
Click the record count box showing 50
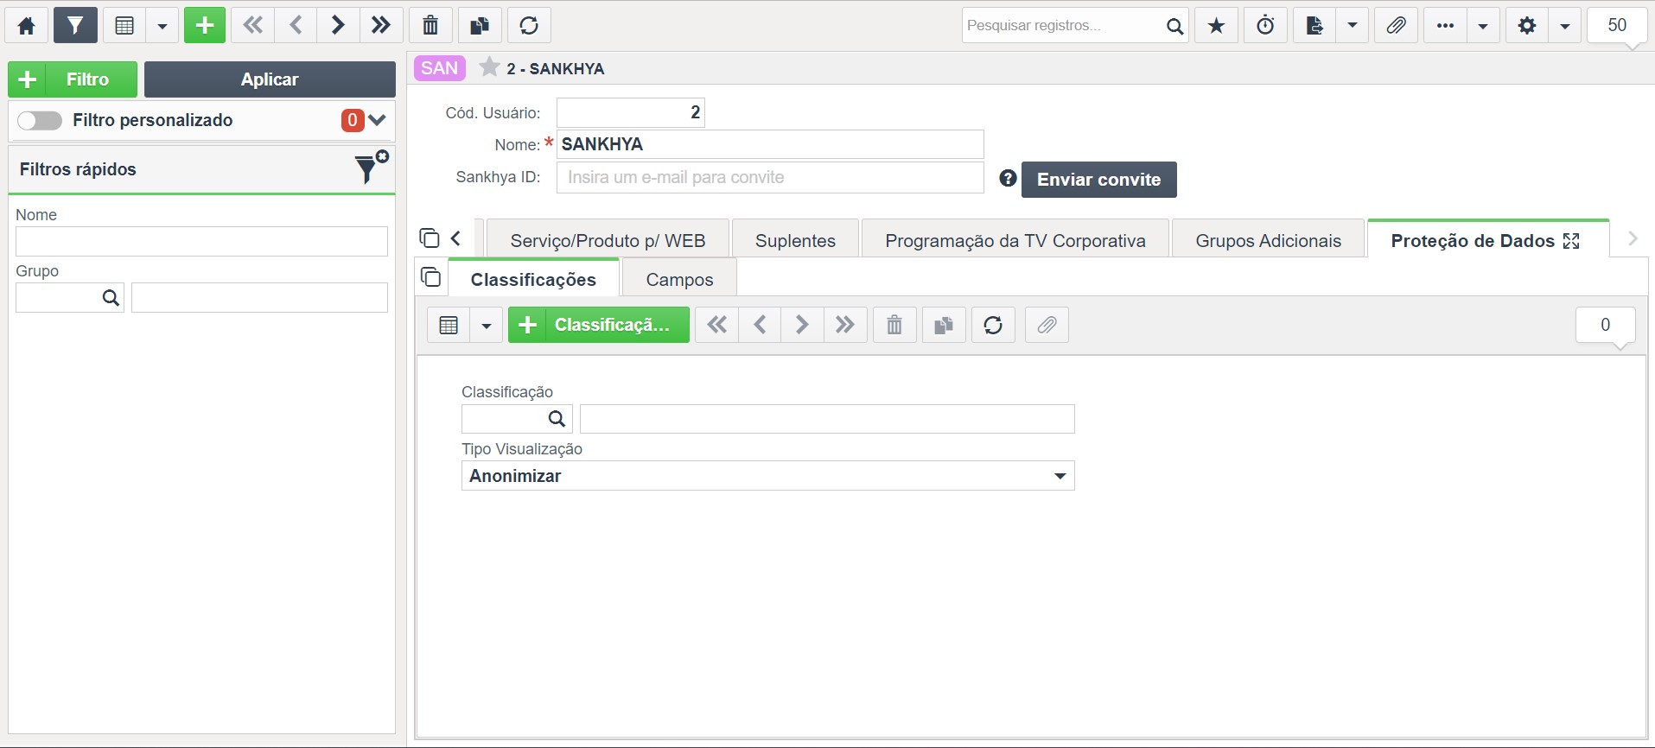click(1617, 25)
